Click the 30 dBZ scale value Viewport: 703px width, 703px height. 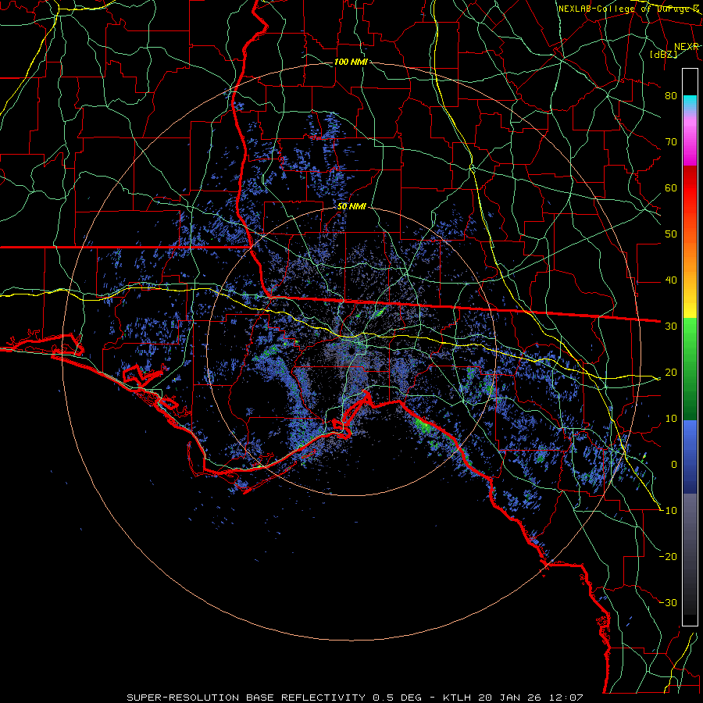(671, 327)
